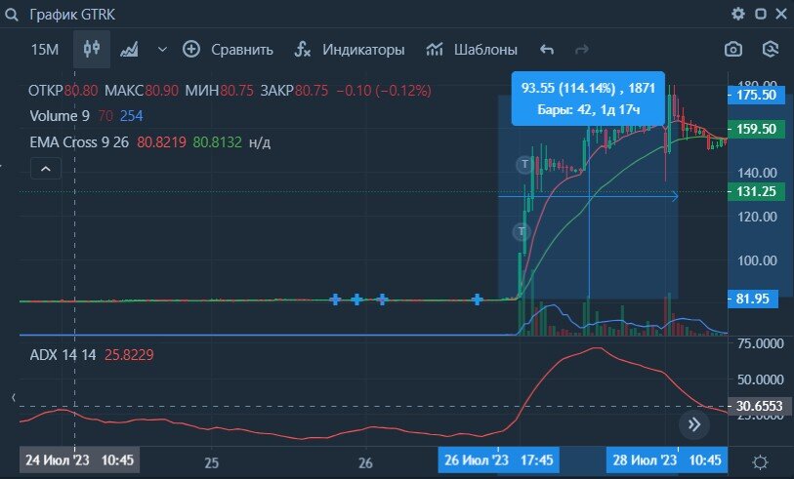Click the Сравнить plus icon

[191, 49]
